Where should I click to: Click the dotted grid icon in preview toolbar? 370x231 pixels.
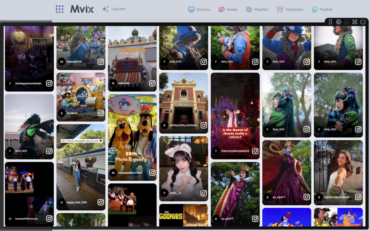(x=331, y=22)
